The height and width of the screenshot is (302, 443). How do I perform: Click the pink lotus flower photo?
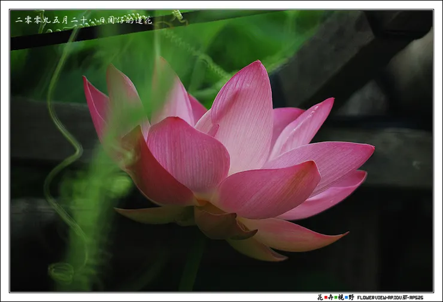[221, 151]
